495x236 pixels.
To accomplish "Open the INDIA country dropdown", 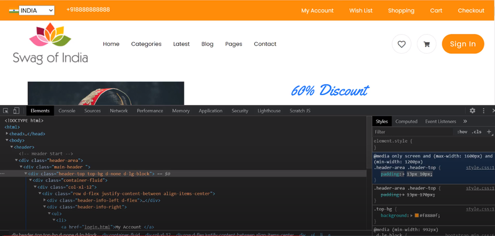I will 37,11.
